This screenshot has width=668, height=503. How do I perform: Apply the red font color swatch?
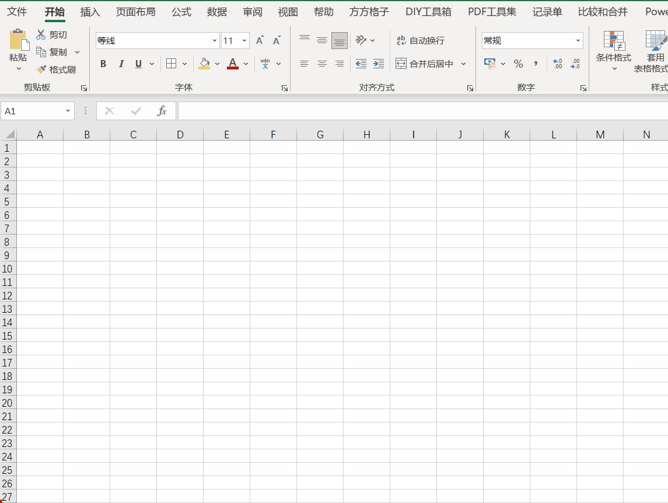tap(233, 64)
